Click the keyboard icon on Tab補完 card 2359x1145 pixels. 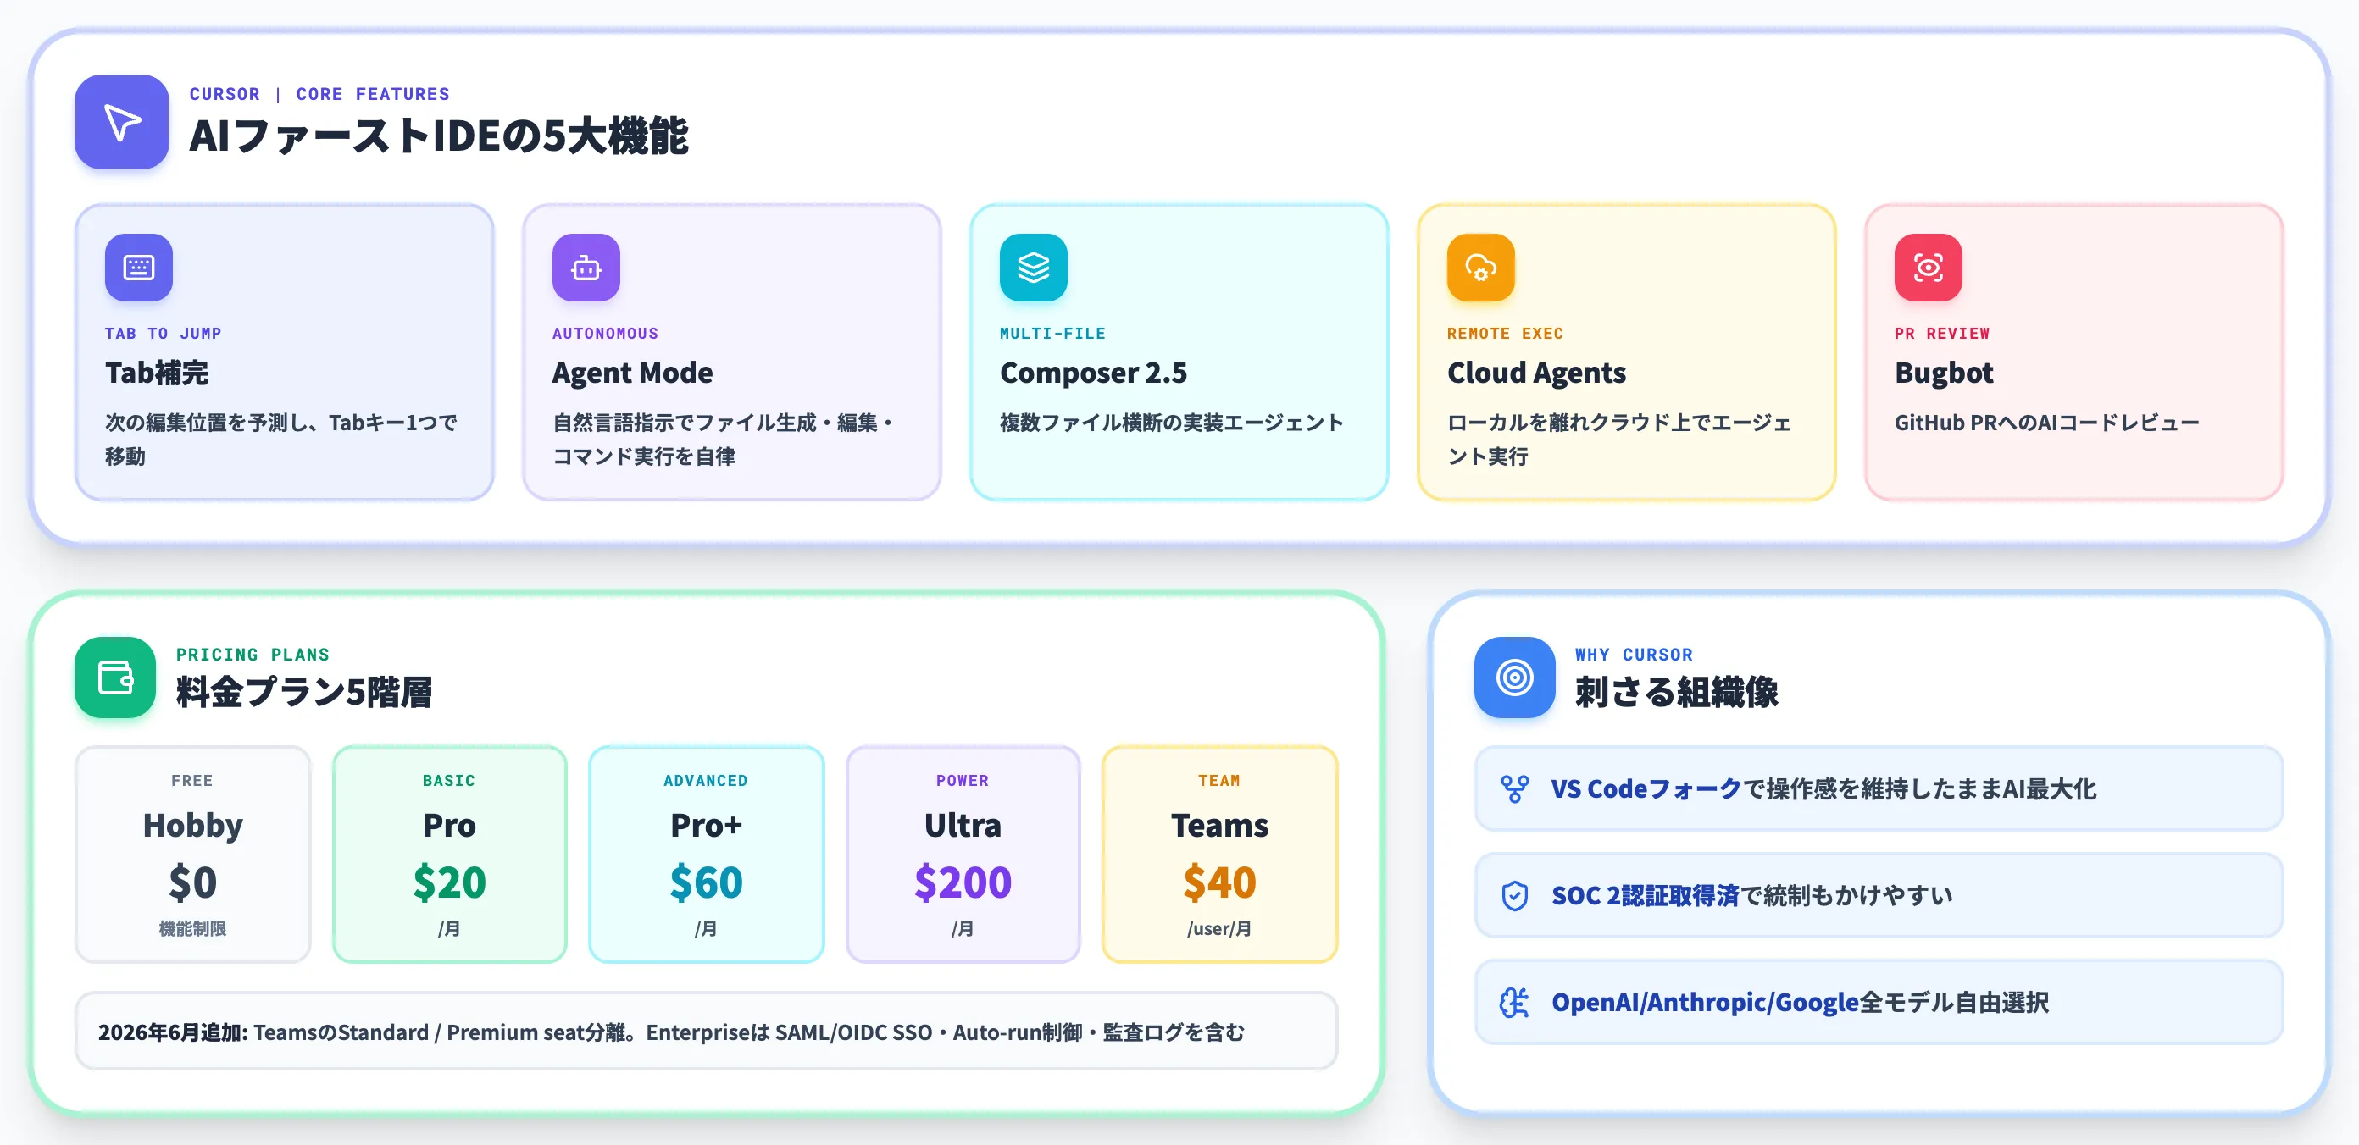coord(138,268)
